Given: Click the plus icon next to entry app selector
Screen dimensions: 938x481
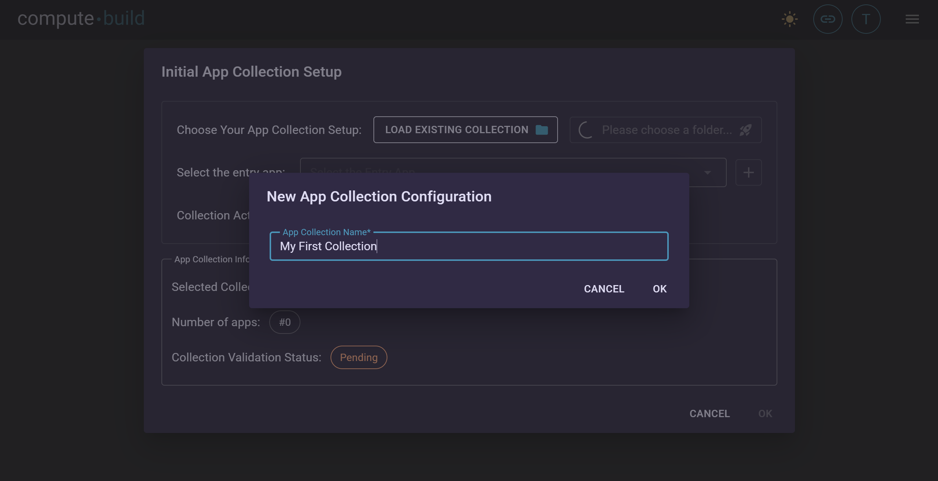Looking at the screenshot, I should tap(748, 172).
